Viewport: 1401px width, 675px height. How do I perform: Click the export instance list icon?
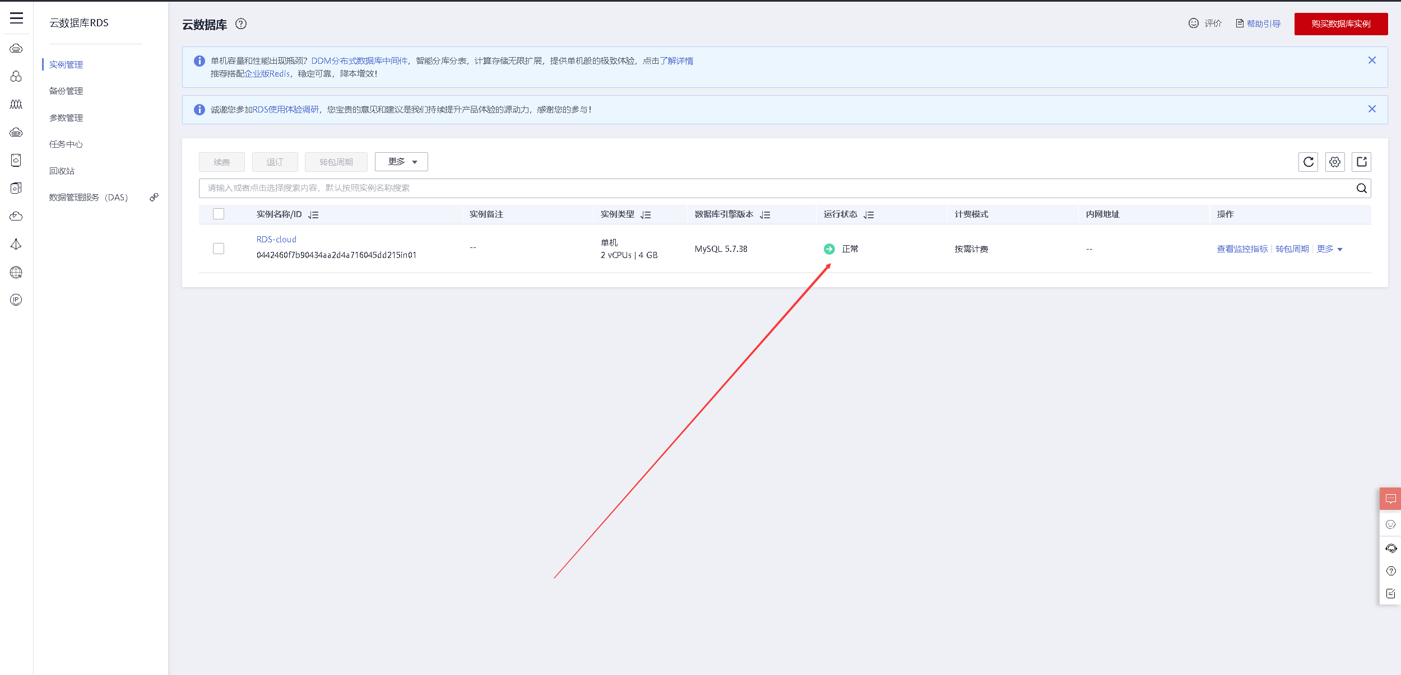(1361, 162)
